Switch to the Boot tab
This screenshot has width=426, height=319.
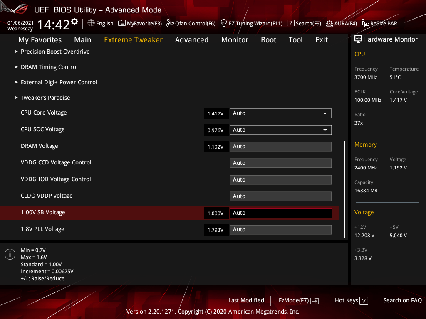[268, 40]
